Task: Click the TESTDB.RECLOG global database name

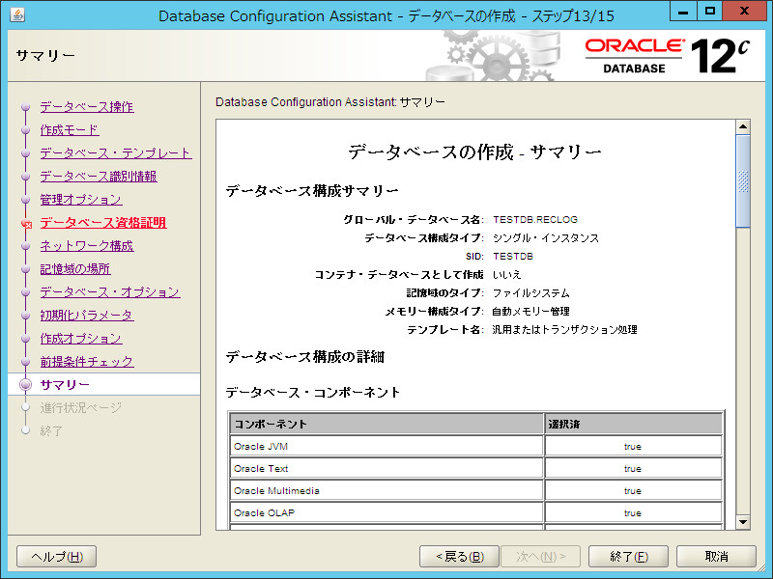Action: pyautogui.click(x=535, y=220)
